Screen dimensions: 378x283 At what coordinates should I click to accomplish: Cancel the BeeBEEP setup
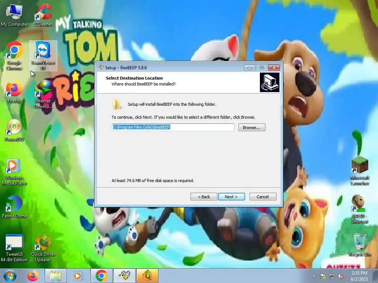pos(263,197)
